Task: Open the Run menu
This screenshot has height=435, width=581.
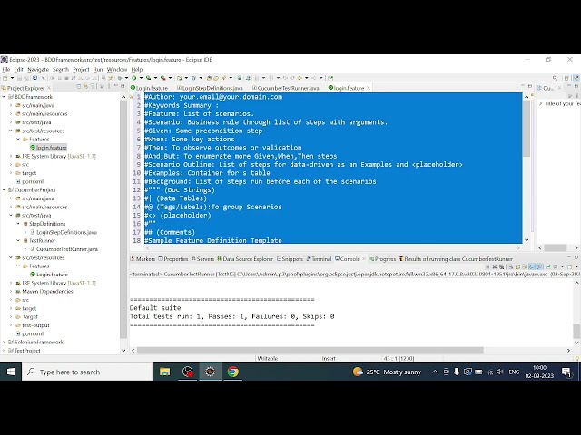Action: tap(98, 69)
